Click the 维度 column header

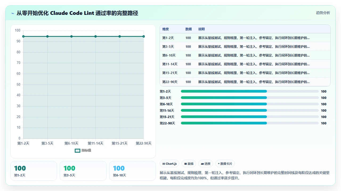click(165, 29)
